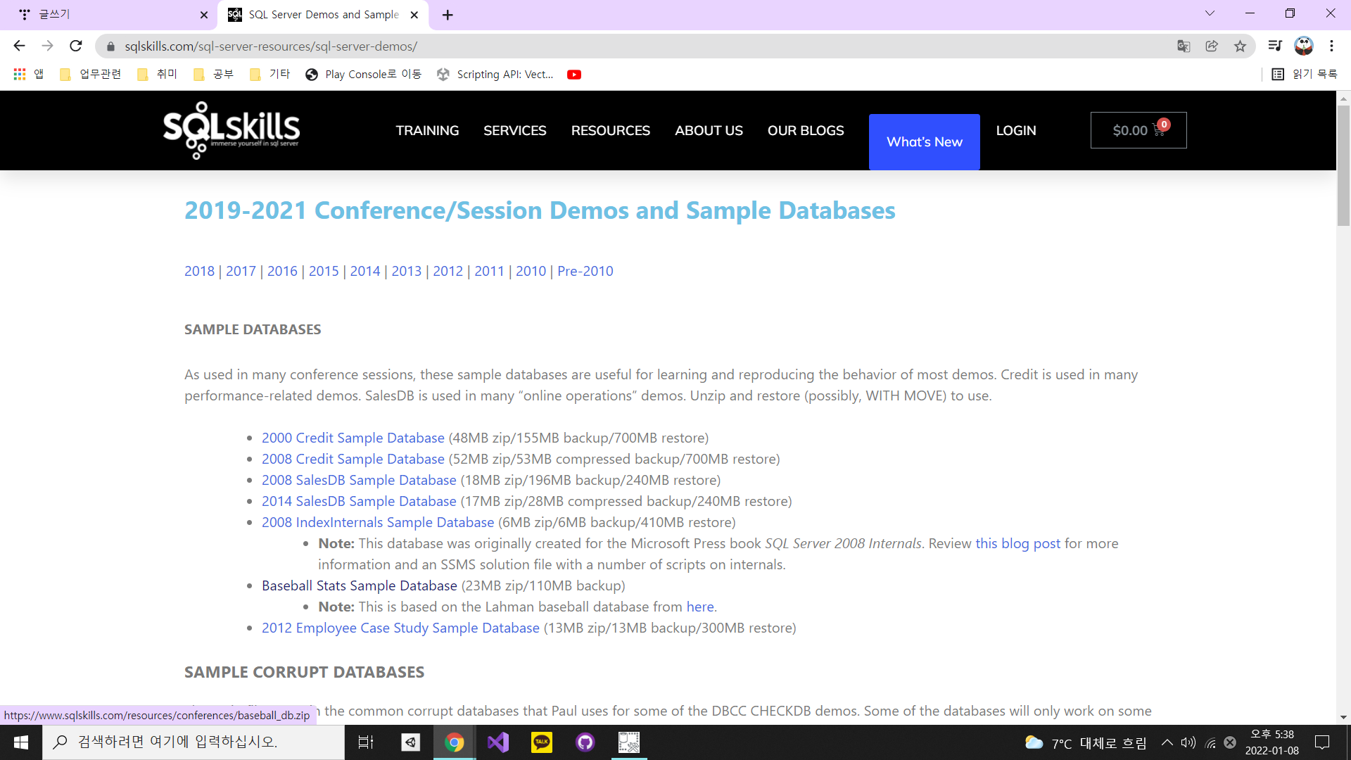Open the media control icon

point(1275,46)
